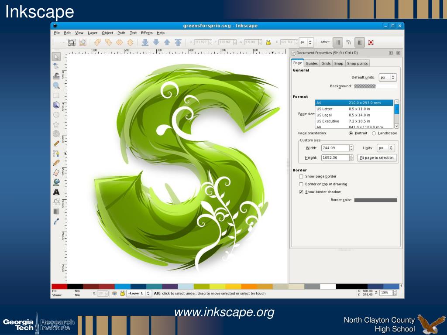This screenshot has width=447, height=335.
Task: Rotate selection clockwise icon
Action: 108,42
